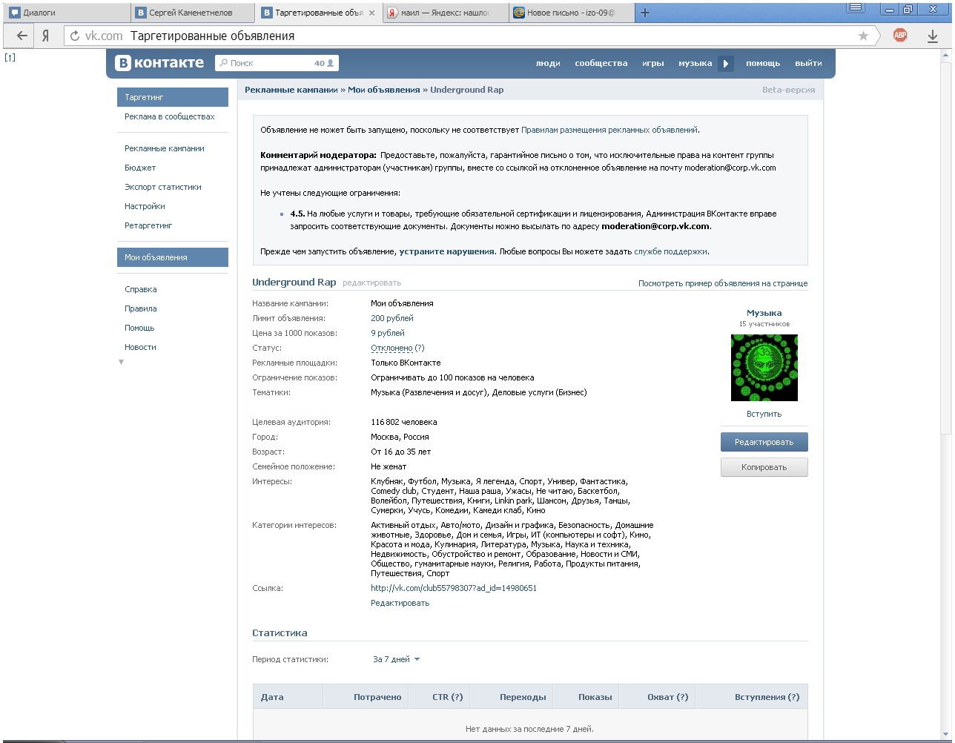This screenshot has width=955, height=743.
Task: Click the music play button in header
Action: 726,64
